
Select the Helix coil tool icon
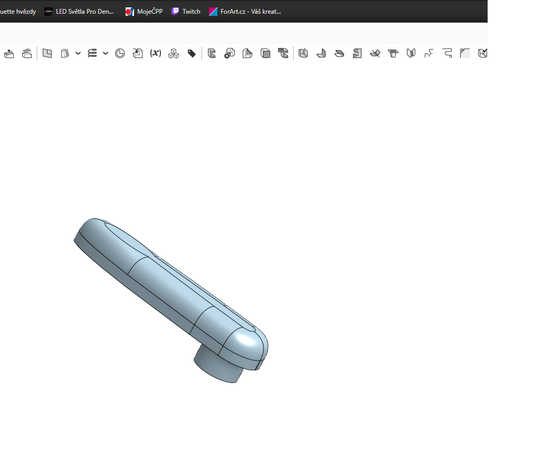coord(92,53)
